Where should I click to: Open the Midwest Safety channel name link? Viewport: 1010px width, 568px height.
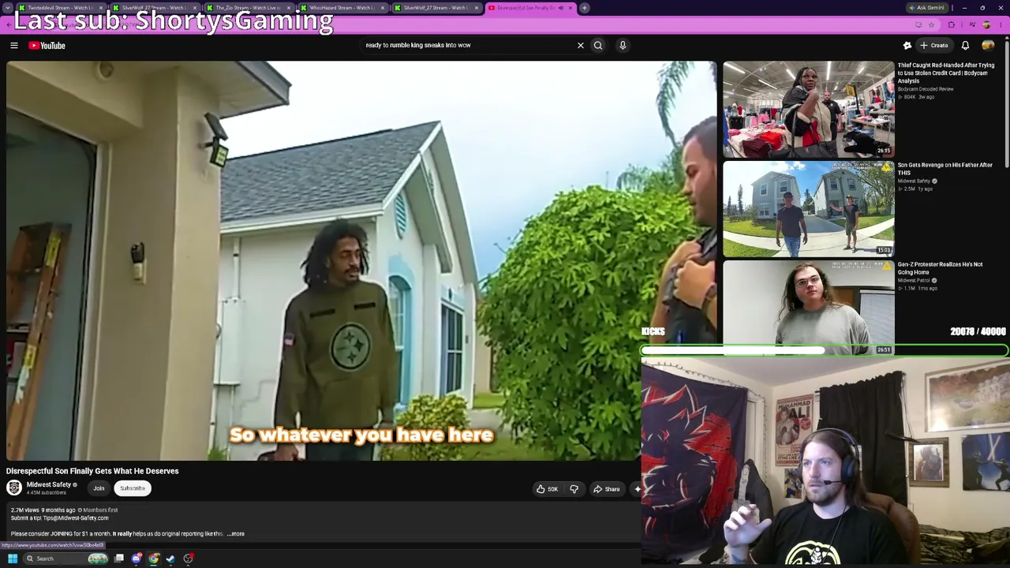click(49, 485)
